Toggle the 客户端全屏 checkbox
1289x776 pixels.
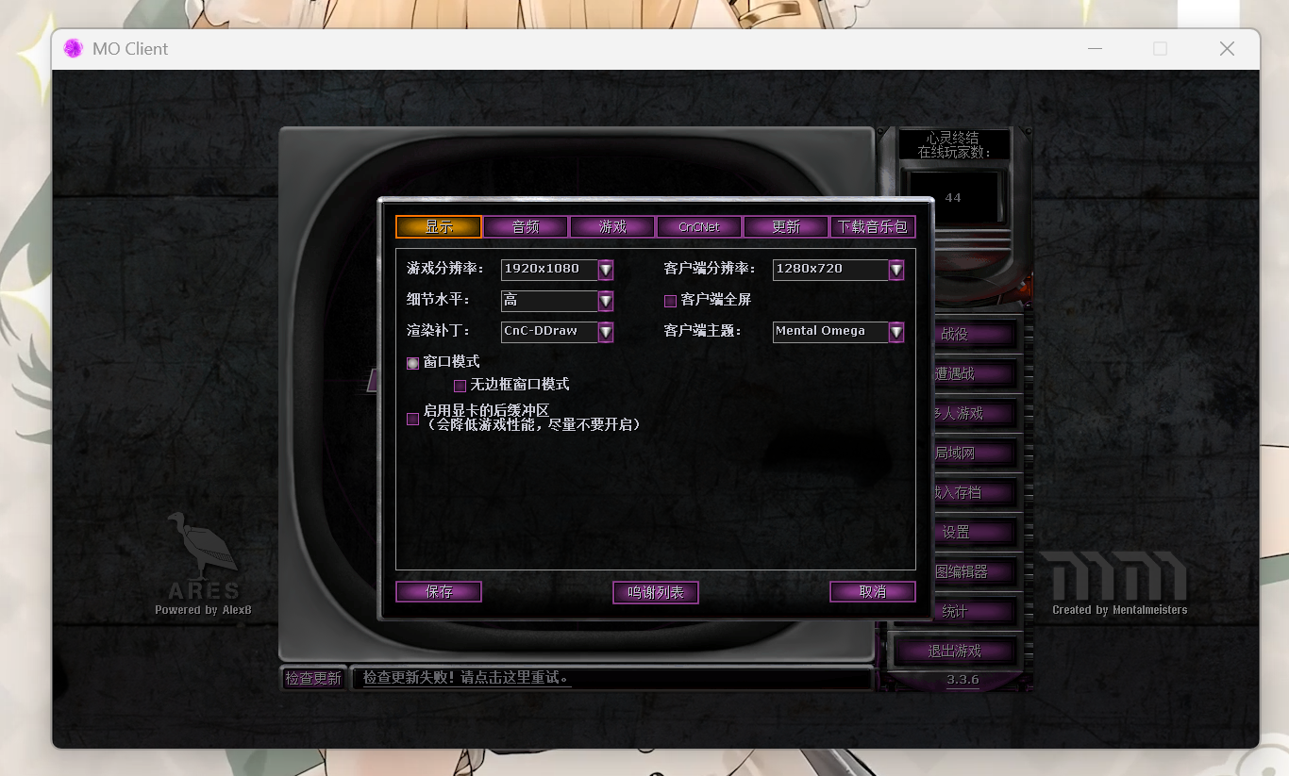[670, 301]
